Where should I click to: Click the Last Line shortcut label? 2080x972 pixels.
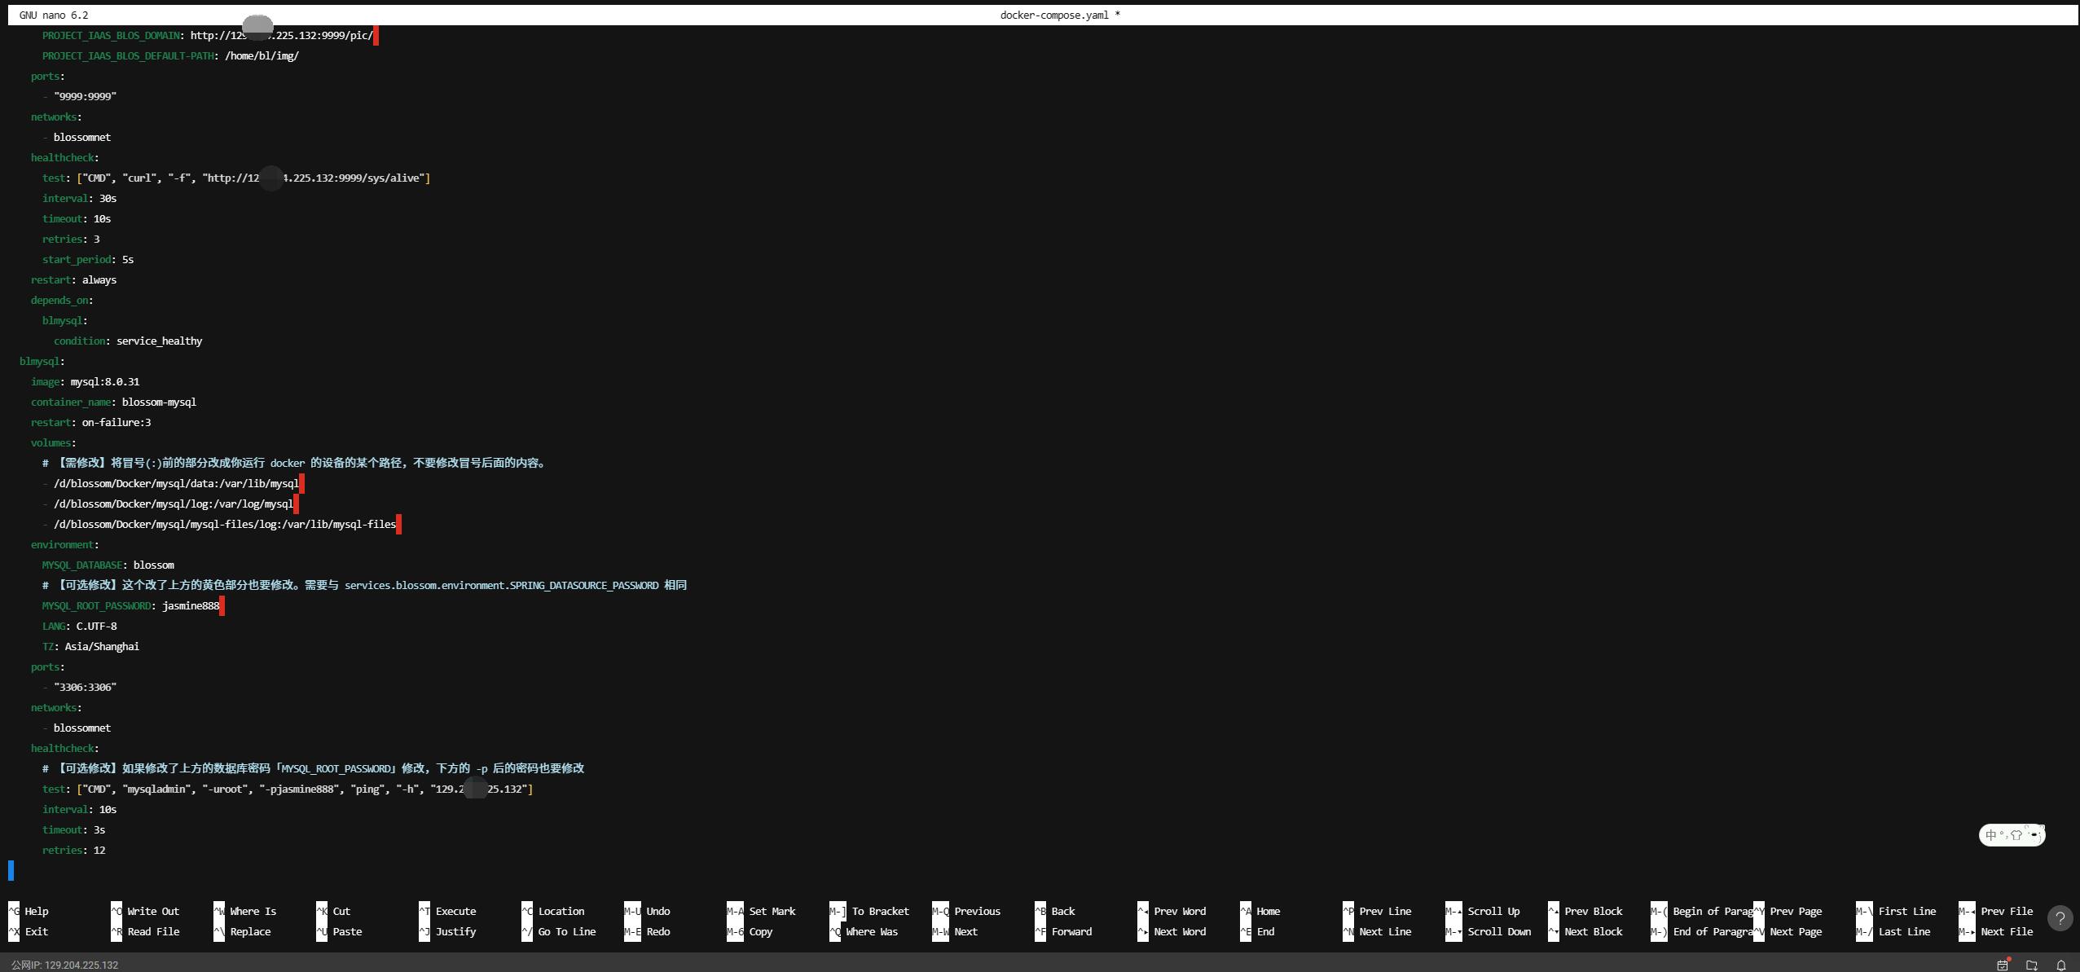pos(1904,931)
